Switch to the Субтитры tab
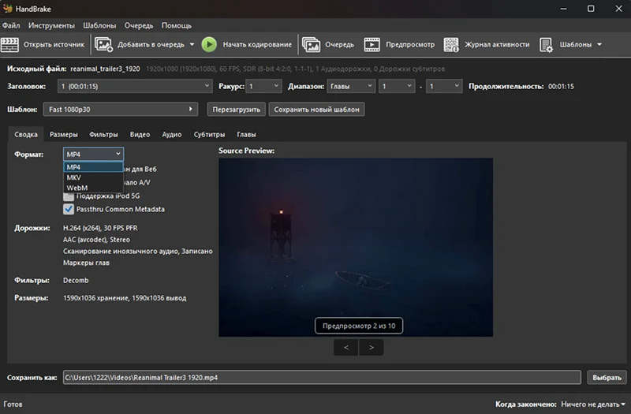This screenshot has height=414, width=631. coord(209,134)
